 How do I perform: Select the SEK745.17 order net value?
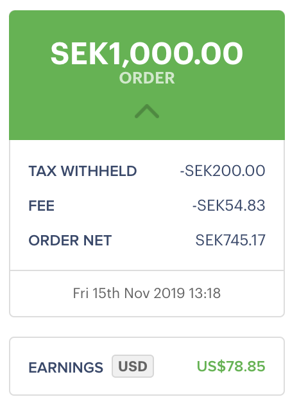tap(230, 240)
